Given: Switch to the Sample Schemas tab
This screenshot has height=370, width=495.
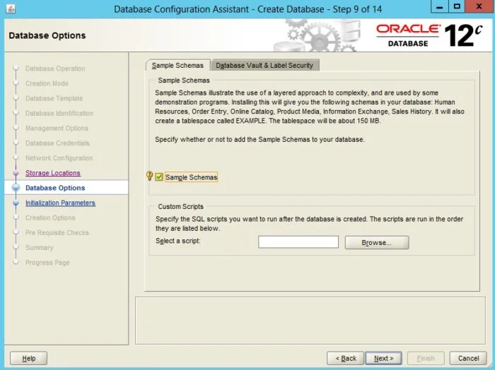Looking at the screenshot, I should (177, 65).
